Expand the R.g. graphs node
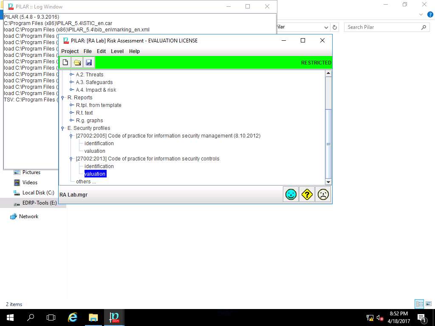 coord(71,120)
